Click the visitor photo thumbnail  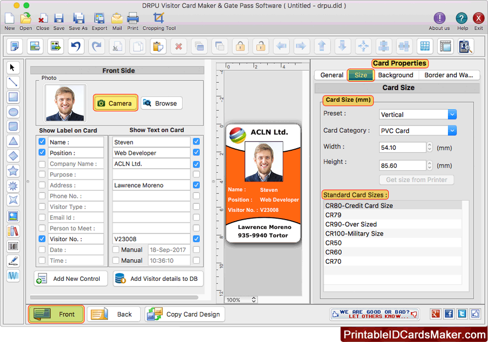65,103
